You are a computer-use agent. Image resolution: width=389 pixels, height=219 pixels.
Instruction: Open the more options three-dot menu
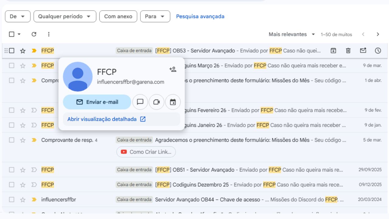tap(49, 34)
